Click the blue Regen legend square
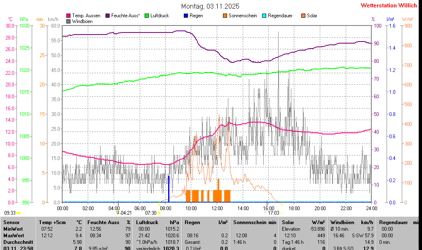The height and width of the screenshot is (250, 422). (186, 16)
